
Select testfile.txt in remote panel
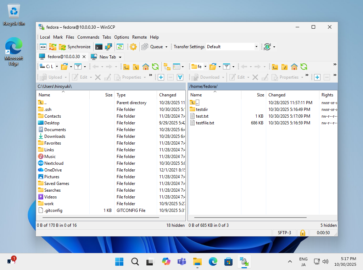pos(205,123)
